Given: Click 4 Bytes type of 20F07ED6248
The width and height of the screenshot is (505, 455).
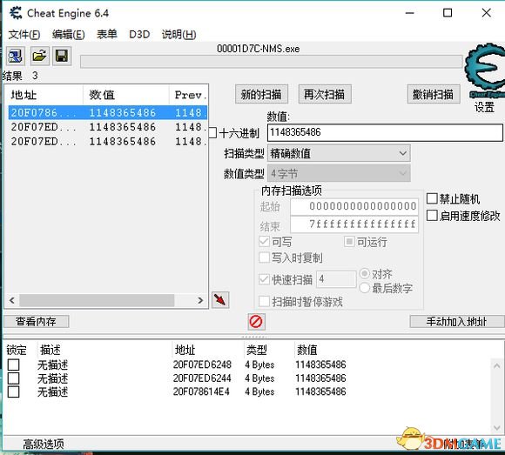Looking at the screenshot, I should point(259,365).
